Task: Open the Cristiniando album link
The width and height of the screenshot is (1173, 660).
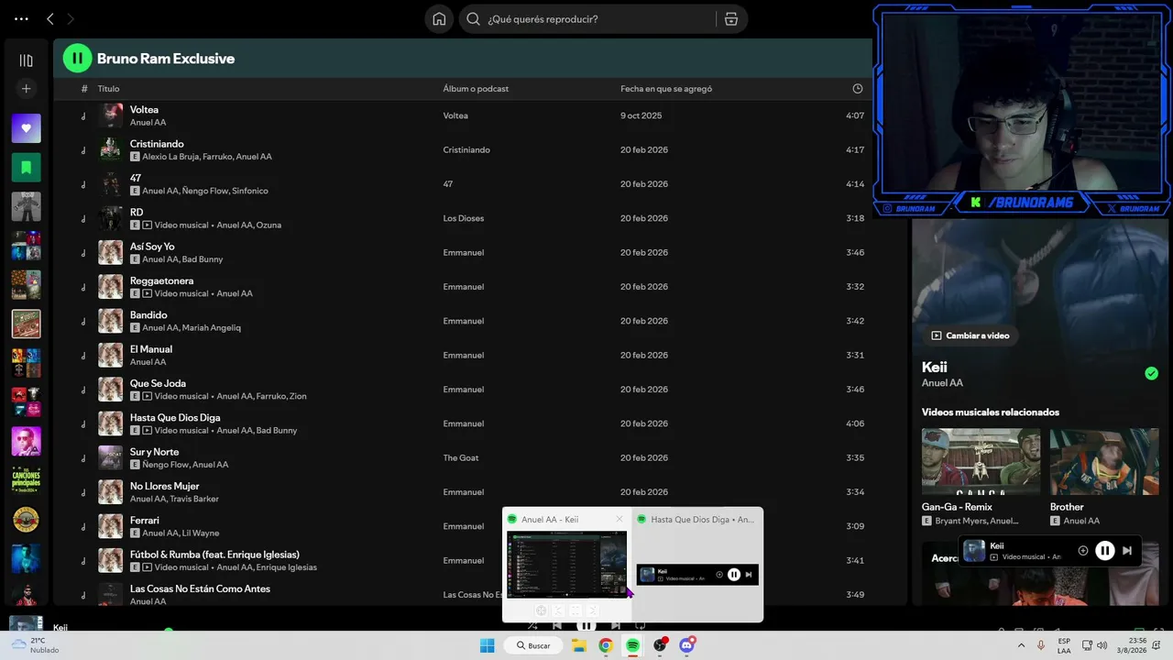Action: 466,149
